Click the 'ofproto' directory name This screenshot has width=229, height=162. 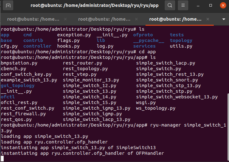coord(143,35)
